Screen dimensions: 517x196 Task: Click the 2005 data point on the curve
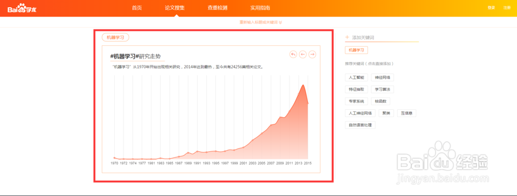click(262, 133)
